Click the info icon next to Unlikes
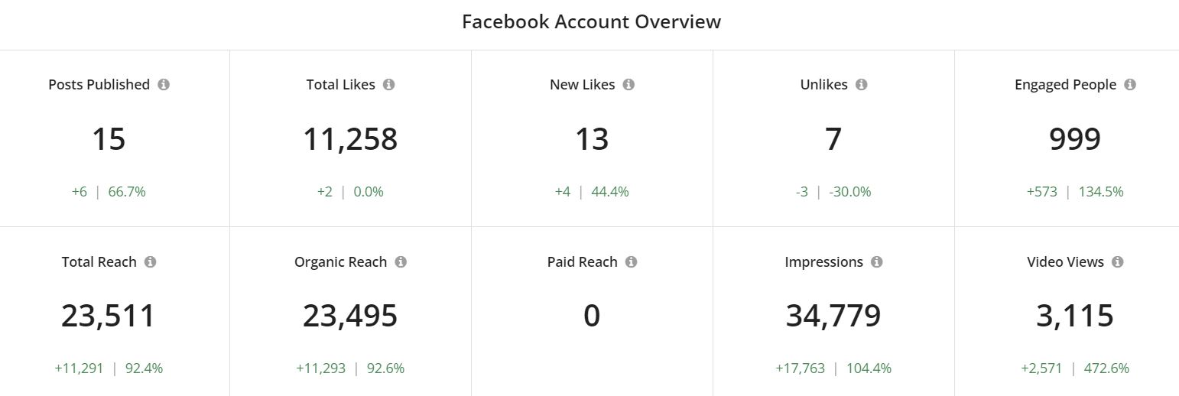Viewport: 1179px width, 396px height. click(x=861, y=85)
